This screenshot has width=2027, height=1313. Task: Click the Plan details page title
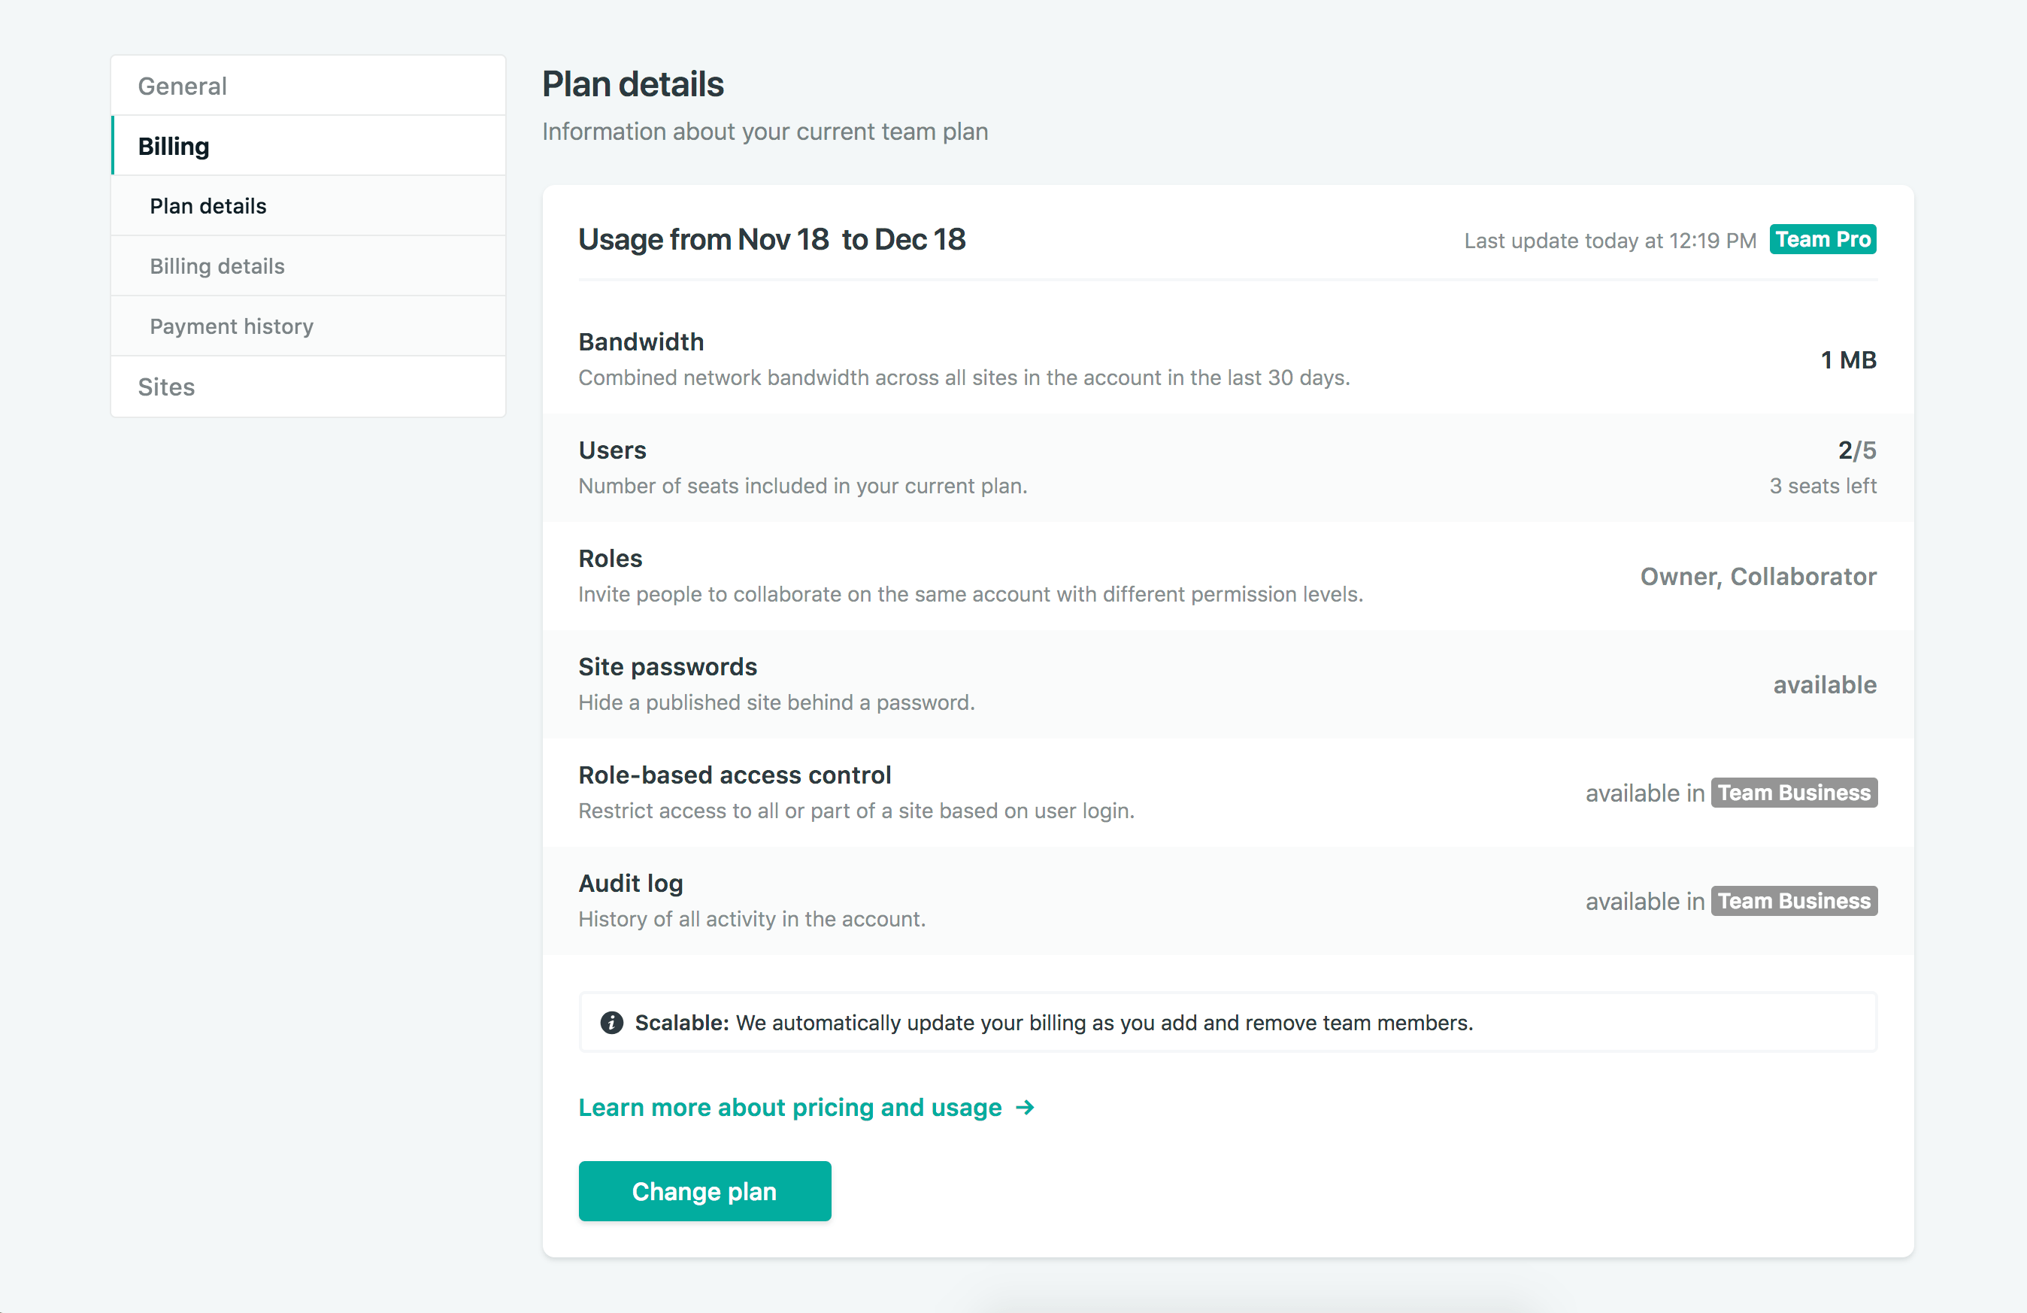coord(632,84)
